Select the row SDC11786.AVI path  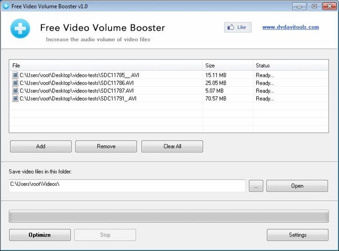coord(77,83)
